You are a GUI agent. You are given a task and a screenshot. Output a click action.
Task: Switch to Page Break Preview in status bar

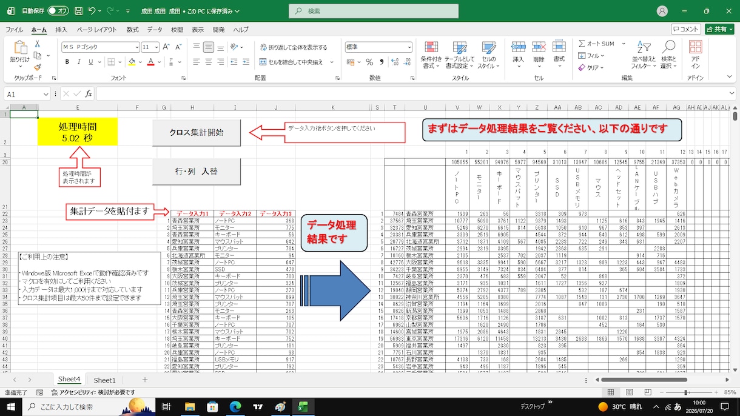647,392
